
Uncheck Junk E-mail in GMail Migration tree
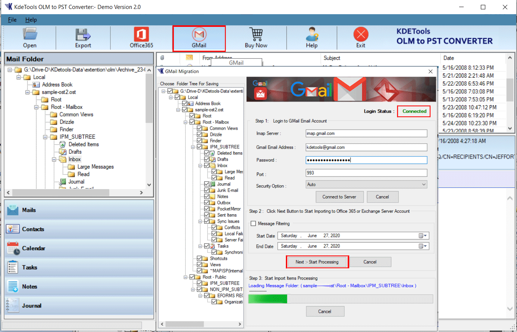207,190
